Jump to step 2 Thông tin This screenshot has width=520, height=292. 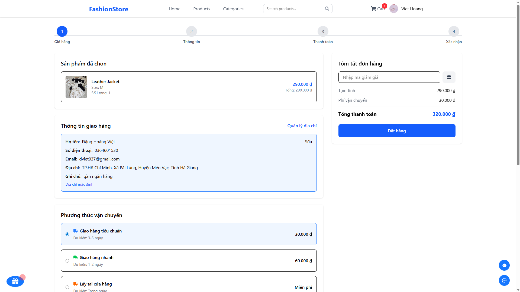click(192, 31)
